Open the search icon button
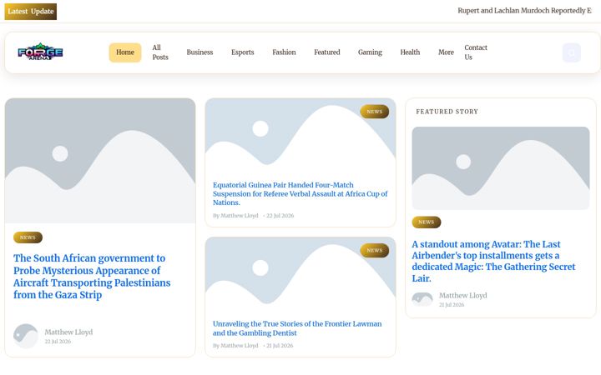 [x=572, y=52]
